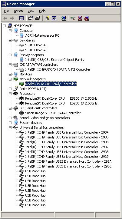Click USB icon for Host Controller - 2934

click(x=21, y=132)
